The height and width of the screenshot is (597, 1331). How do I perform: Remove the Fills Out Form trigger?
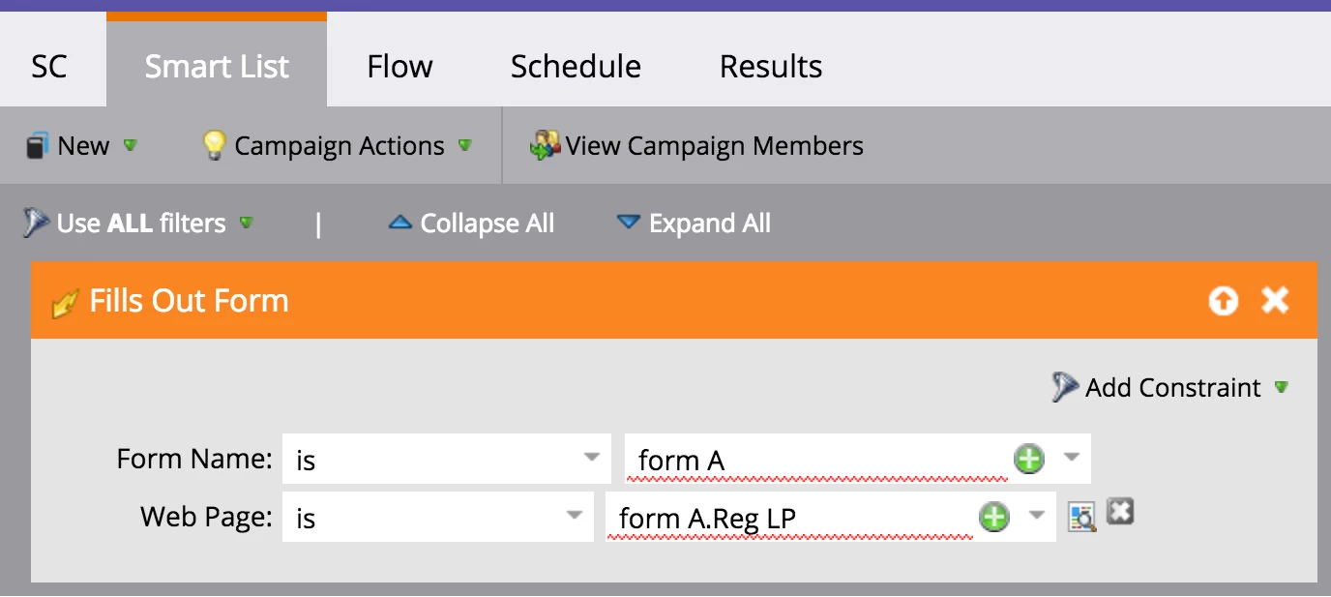click(1275, 301)
